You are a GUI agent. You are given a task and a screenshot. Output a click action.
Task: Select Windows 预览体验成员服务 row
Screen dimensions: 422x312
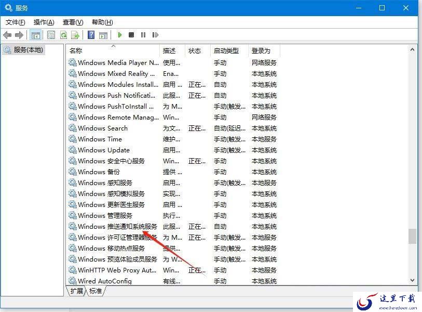(172, 259)
